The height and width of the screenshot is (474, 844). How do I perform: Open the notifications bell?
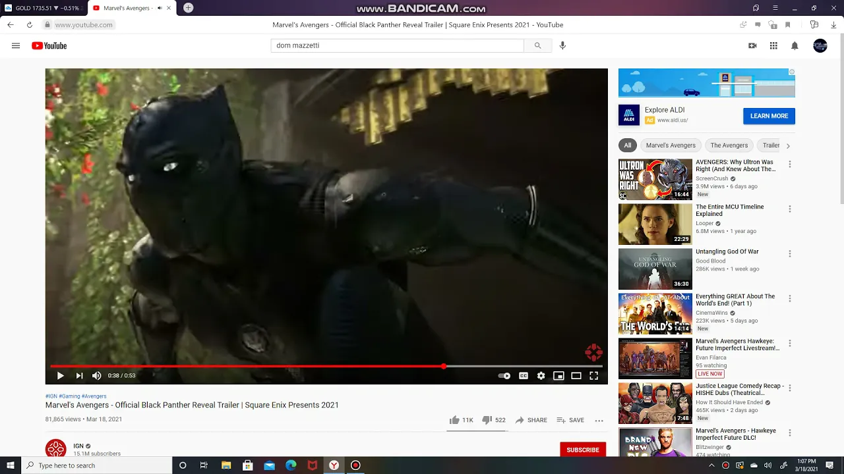795,45
